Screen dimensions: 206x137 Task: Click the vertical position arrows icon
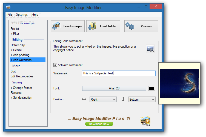pos(123,99)
